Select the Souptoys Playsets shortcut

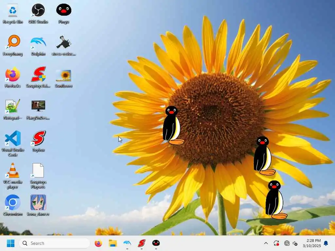click(38, 176)
